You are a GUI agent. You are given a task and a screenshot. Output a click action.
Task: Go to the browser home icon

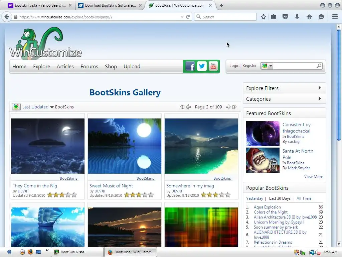pos(309,17)
